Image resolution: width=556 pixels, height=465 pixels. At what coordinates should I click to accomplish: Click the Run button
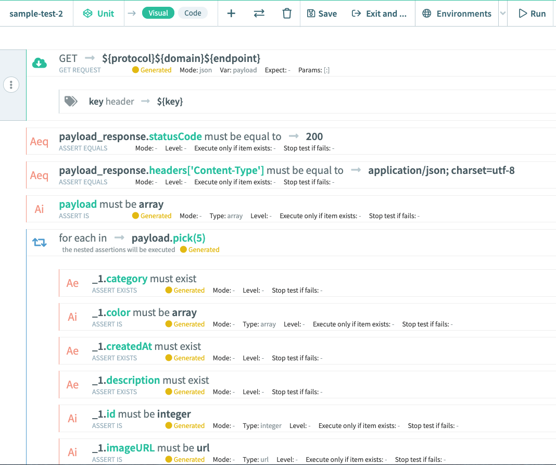click(x=530, y=13)
